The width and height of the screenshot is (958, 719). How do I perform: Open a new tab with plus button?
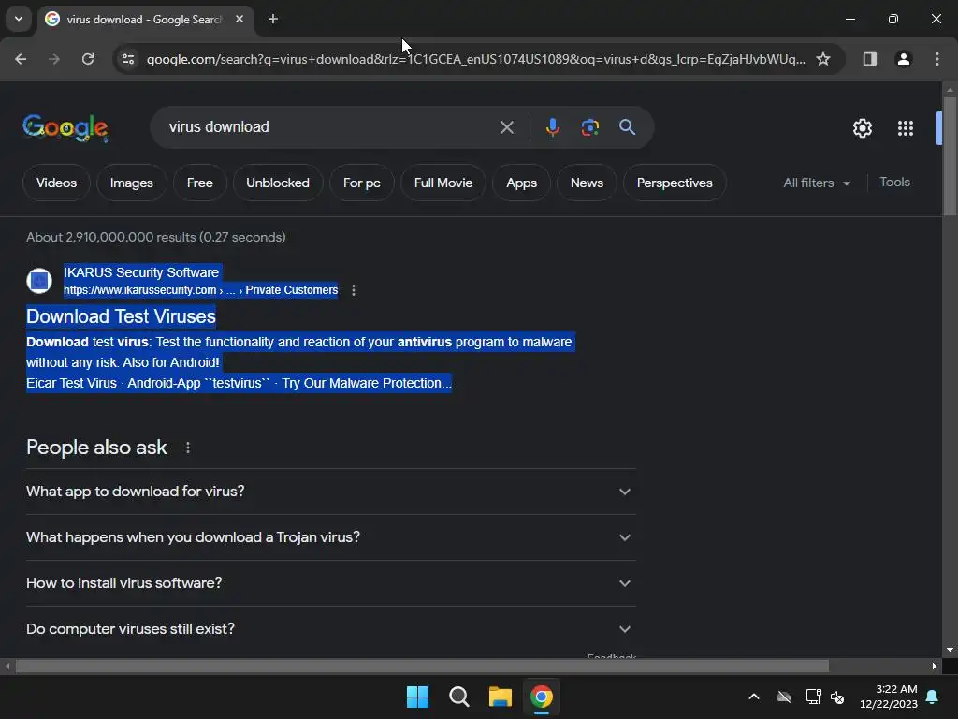[x=273, y=19]
